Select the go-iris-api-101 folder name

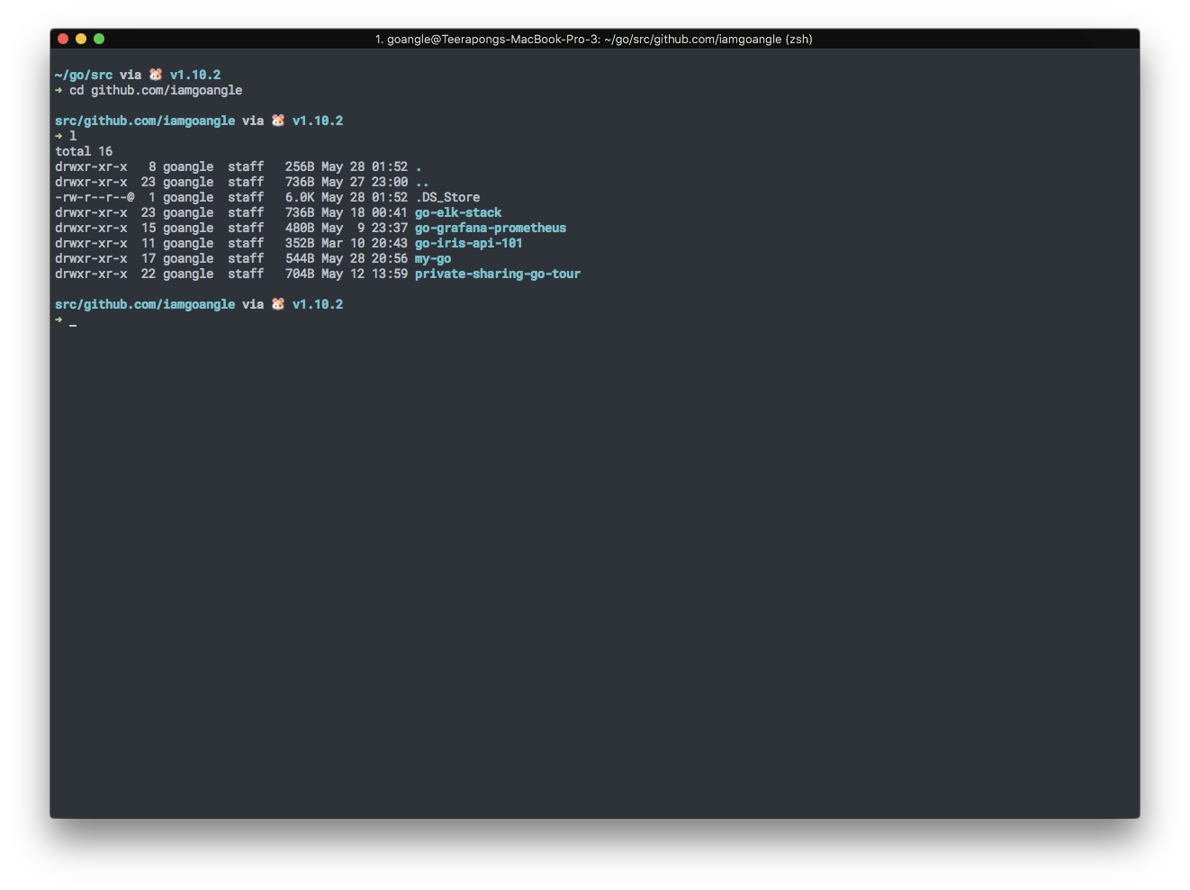468,243
